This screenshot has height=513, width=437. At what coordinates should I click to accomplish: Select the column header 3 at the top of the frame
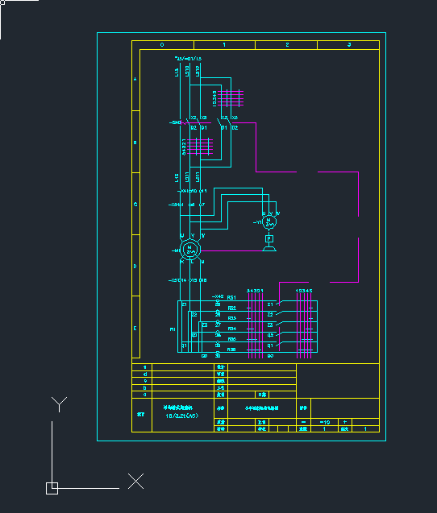click(x=349, y=45)
